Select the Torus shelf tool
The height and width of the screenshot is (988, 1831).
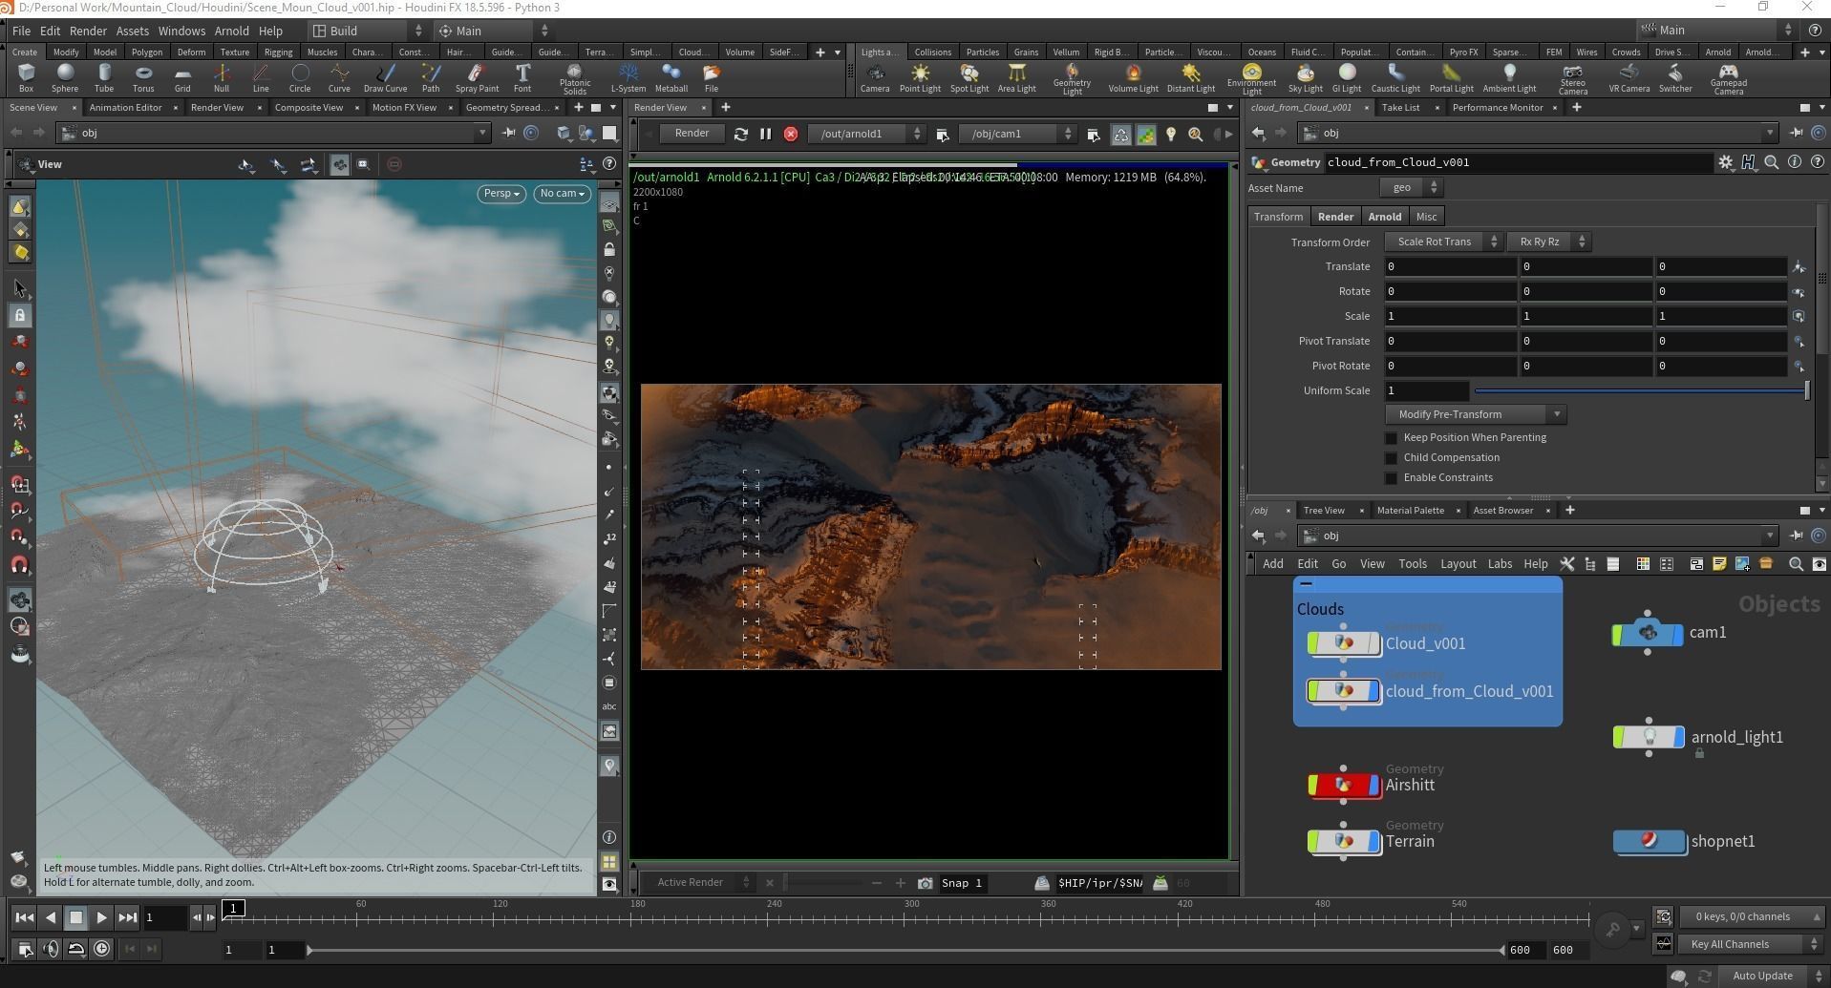point(143,77)
